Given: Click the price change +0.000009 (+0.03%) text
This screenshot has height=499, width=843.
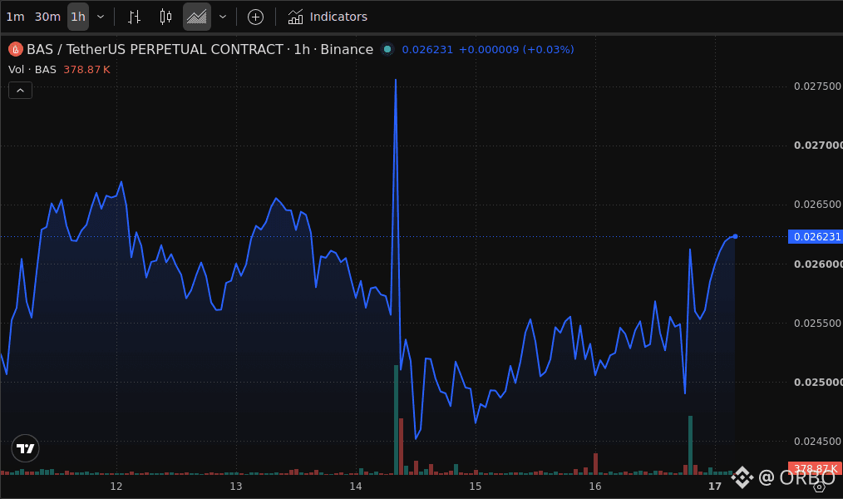Looking at the screenshot, I should click(516, 49).
